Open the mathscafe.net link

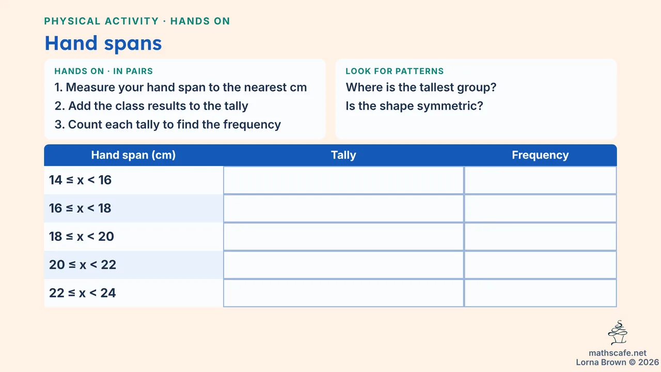[x=618, y=353]
